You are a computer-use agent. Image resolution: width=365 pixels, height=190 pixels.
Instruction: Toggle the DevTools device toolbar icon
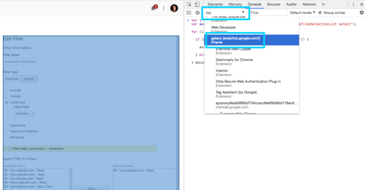pyautogui.click(x=197, y=4)
